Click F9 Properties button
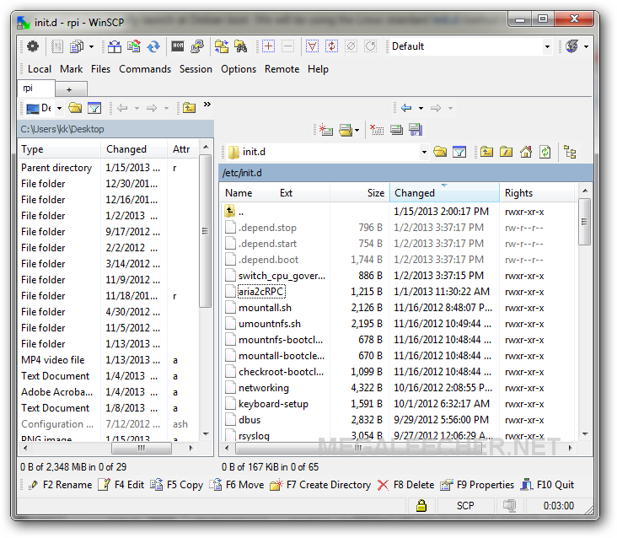The image size is (617, 538). pos(477,485)
